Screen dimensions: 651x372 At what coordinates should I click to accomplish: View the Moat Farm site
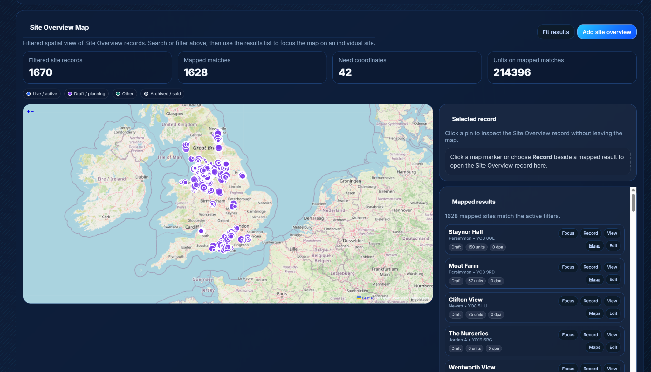pyautogui.click(x=612, y=267)
